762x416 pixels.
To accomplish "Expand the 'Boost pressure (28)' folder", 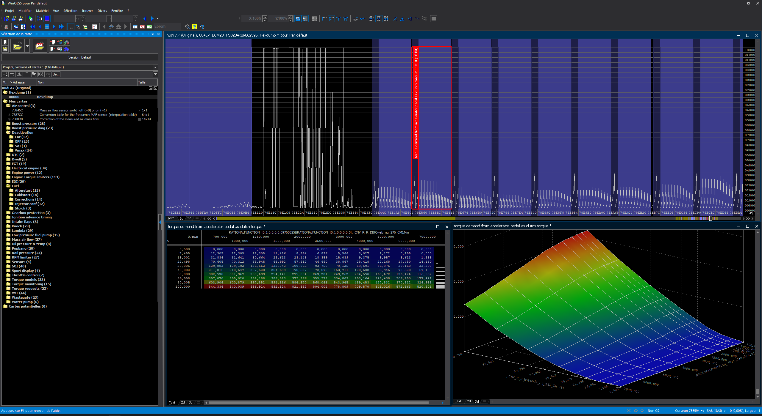I will pyautogui.click(x=8, y=123).
